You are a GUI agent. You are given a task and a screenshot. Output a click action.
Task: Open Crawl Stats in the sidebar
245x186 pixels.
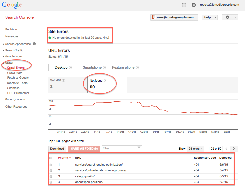(15, 73)
